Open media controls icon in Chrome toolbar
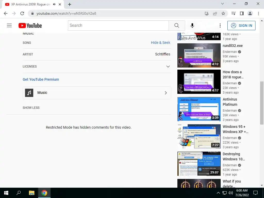264x198 pixels. pos(233,13)
